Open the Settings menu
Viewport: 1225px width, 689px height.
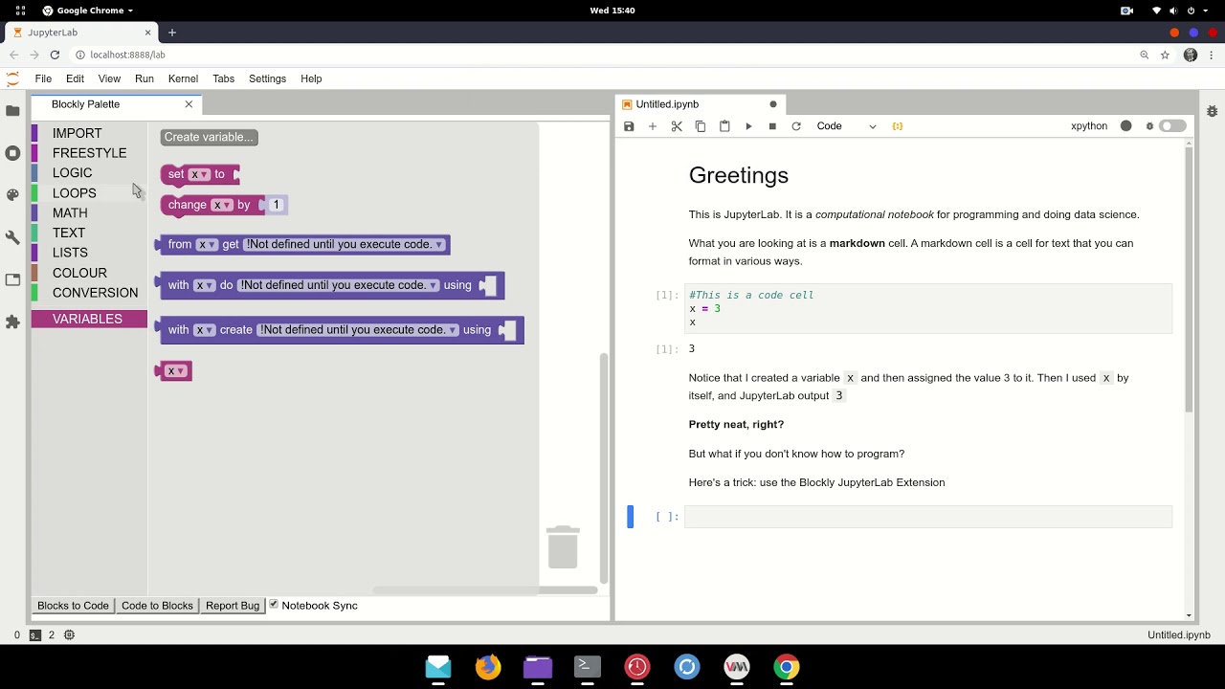tap(267, 78)
